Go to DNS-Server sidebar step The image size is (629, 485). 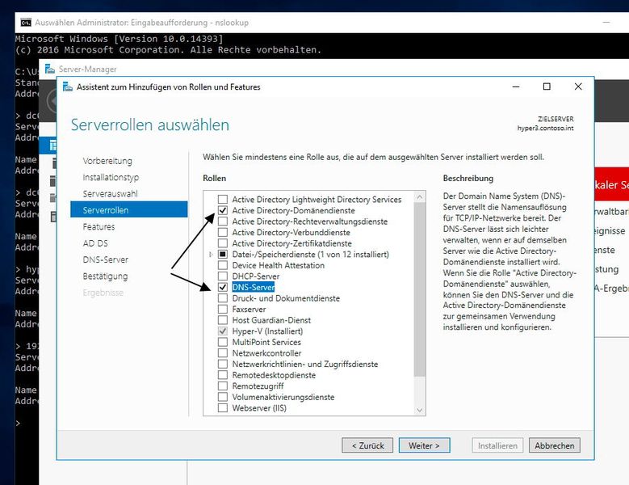coord(106,259)
